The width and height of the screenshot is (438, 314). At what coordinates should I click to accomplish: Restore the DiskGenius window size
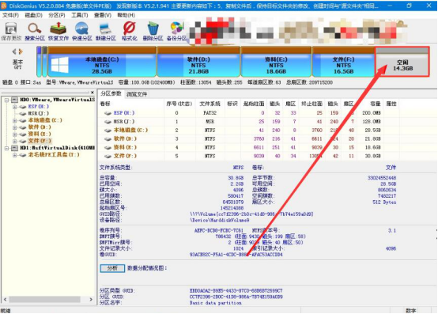tap(409, 6)
